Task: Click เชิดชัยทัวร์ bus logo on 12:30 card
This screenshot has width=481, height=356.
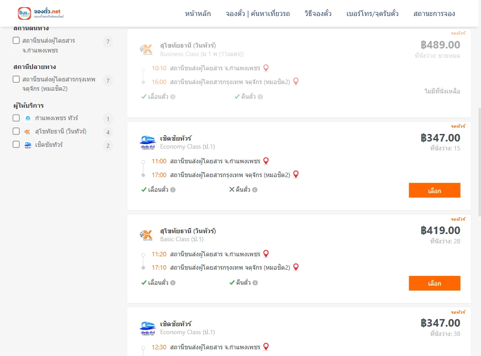Action: pos(147,328)
